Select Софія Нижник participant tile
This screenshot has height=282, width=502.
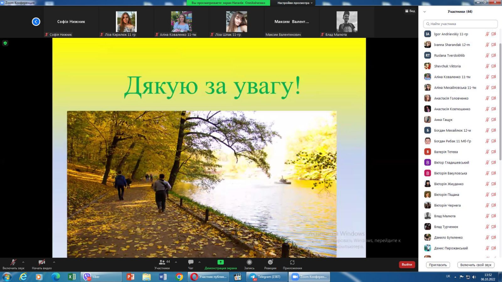[71, 22]
